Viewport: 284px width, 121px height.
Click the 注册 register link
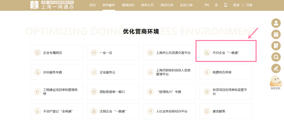pyautogui.click(x=249, y=5)
